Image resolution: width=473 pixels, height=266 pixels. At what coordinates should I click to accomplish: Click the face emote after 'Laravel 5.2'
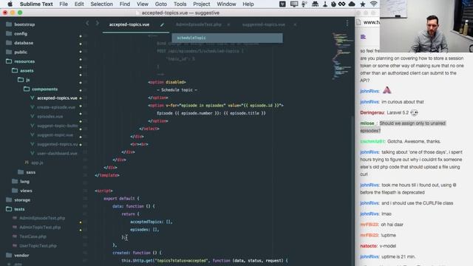point(414,113)
